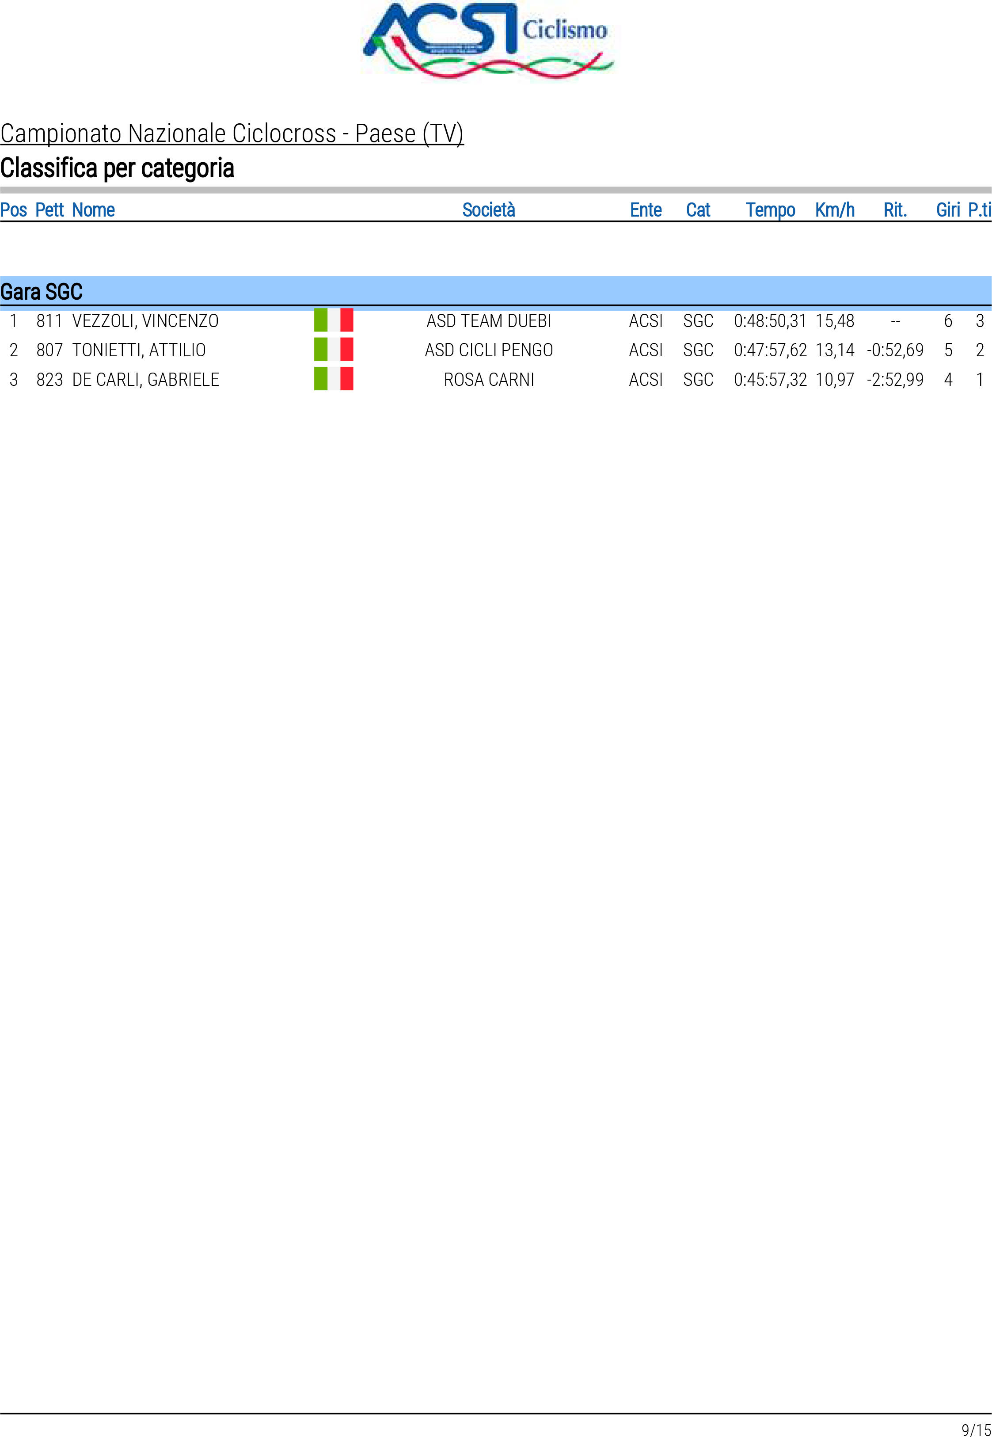Click speed value 10,97
Viewport: 992px width, 1437px height.
(x=836, y=380)
